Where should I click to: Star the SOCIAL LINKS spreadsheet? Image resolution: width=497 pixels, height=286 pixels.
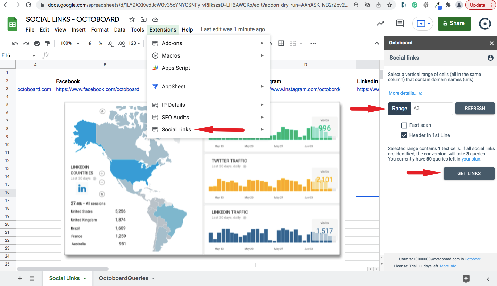(x=132, y=19)
